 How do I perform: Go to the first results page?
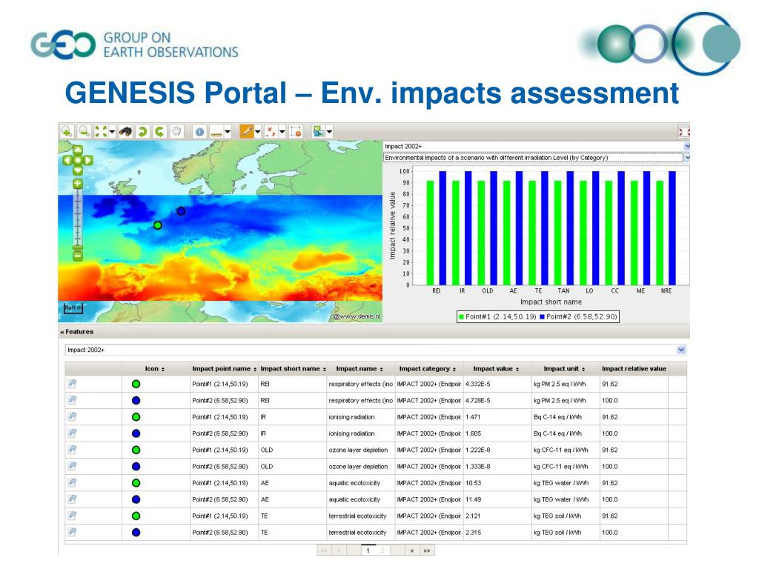(x=324, y=550)
